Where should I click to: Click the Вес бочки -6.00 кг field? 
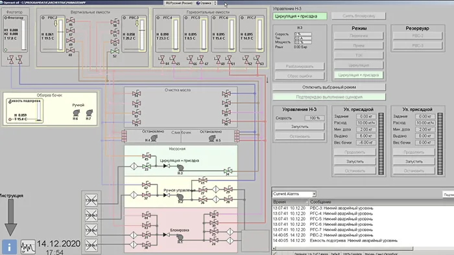pos(366,142)
